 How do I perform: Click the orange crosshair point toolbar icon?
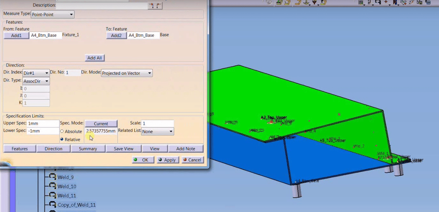pos(386,2)
